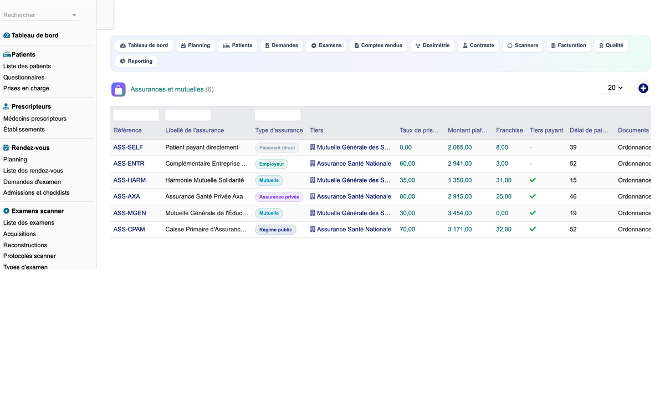This screenshot has height=412, width=665.
Task: Click the Type d'assurance filter field
Action: [x=278, y=115]
